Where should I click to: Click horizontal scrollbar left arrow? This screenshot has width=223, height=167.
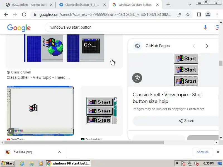coord(2,143)
